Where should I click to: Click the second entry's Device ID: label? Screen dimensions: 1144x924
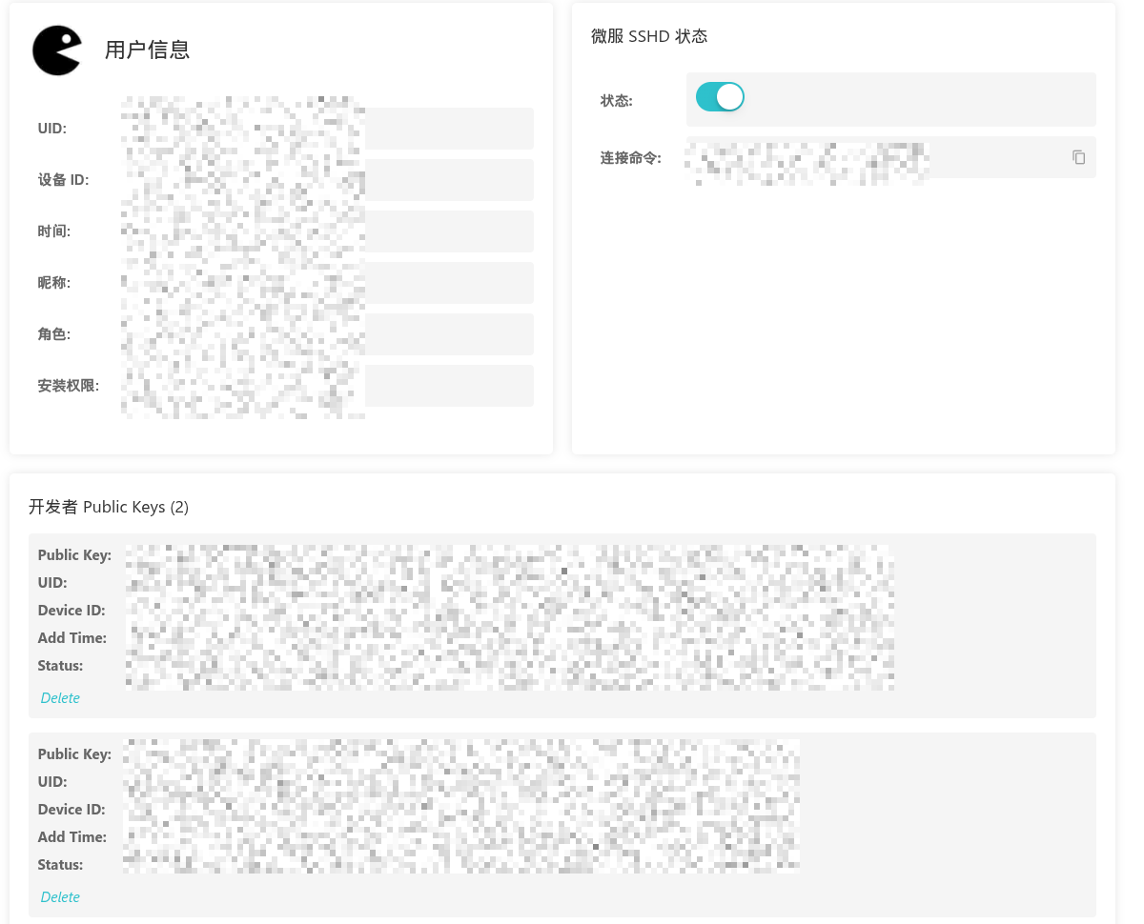[x=71, y=809]
